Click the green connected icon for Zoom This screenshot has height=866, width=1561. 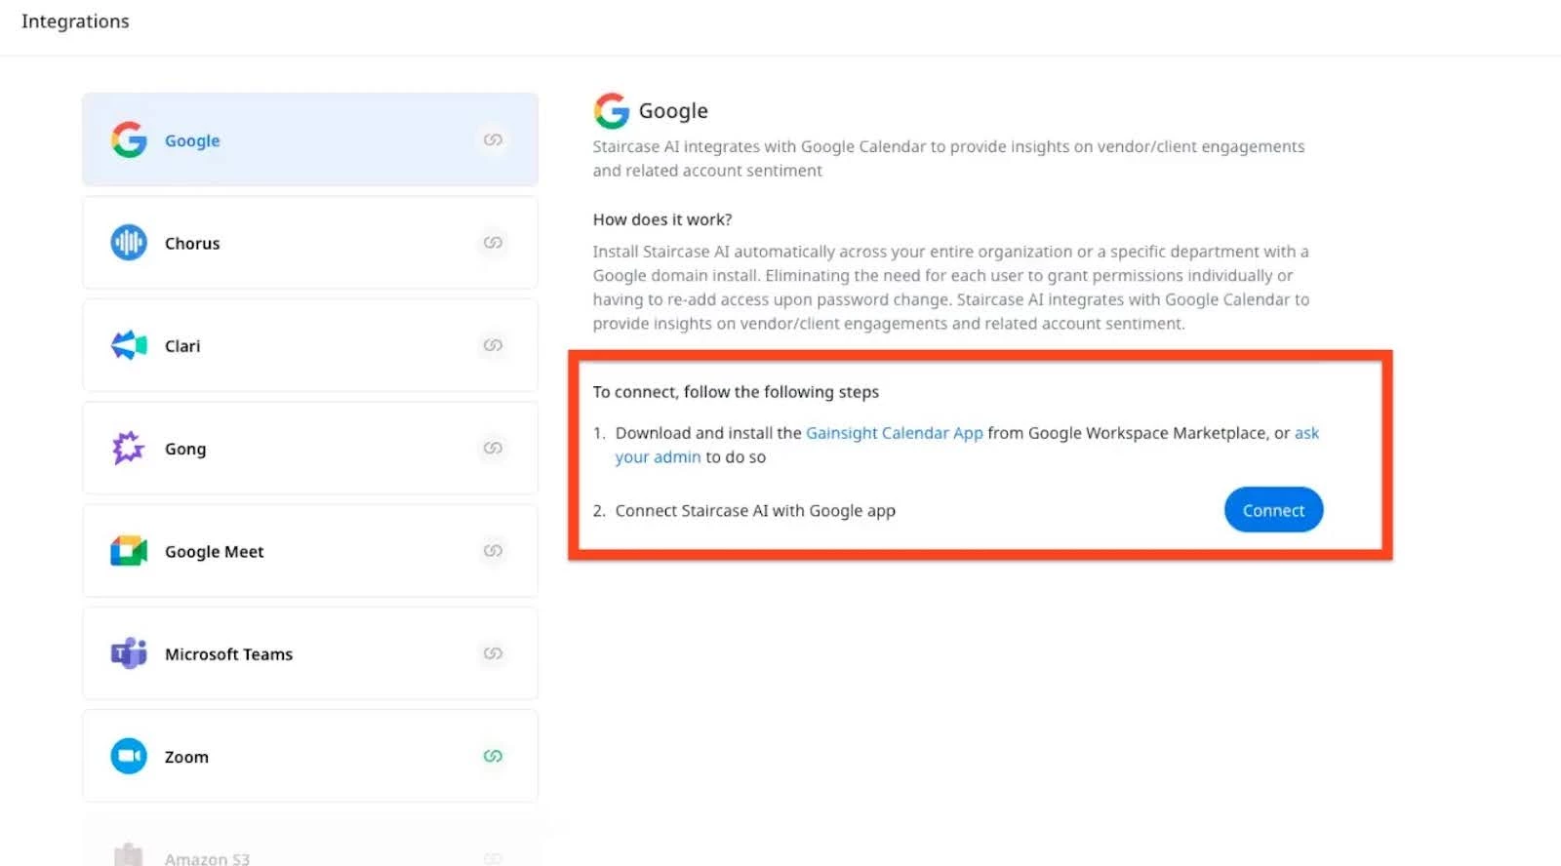[493, 756]
